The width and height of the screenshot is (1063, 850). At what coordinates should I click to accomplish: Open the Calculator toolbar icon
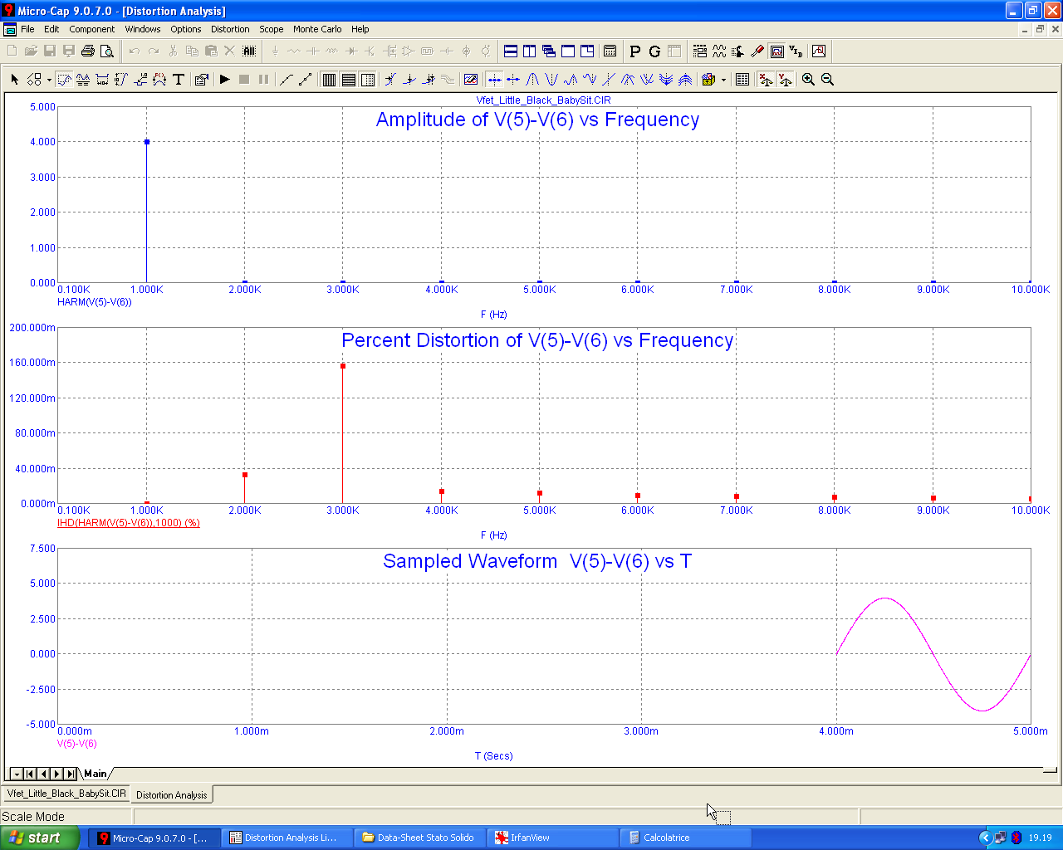coord(610,51)
